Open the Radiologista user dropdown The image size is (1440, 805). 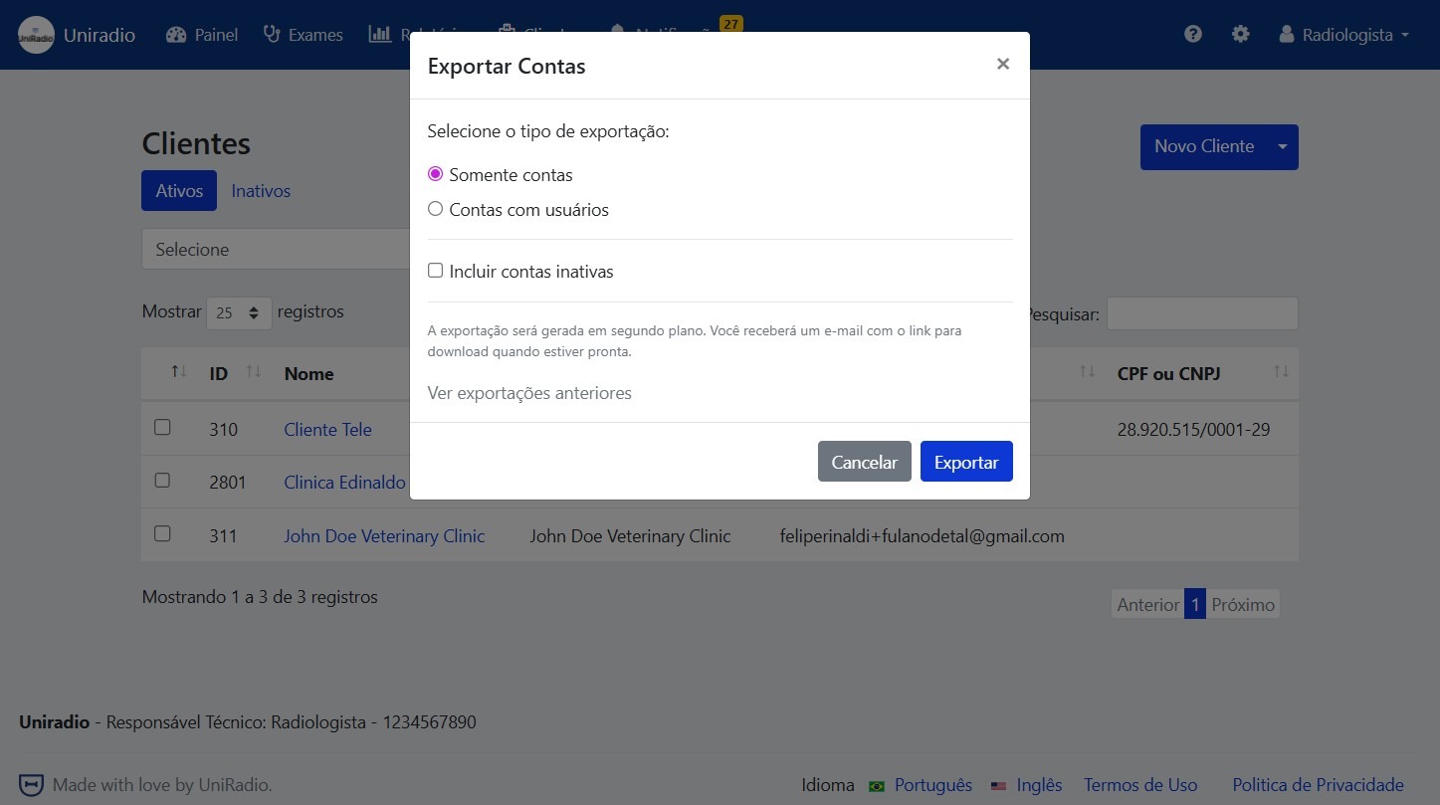pyautogui.click(x=1344, y=35)
